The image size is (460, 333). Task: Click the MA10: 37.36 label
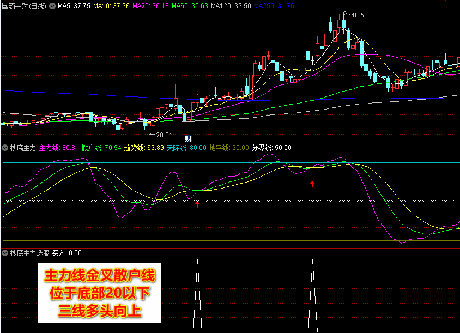point(111,6)
